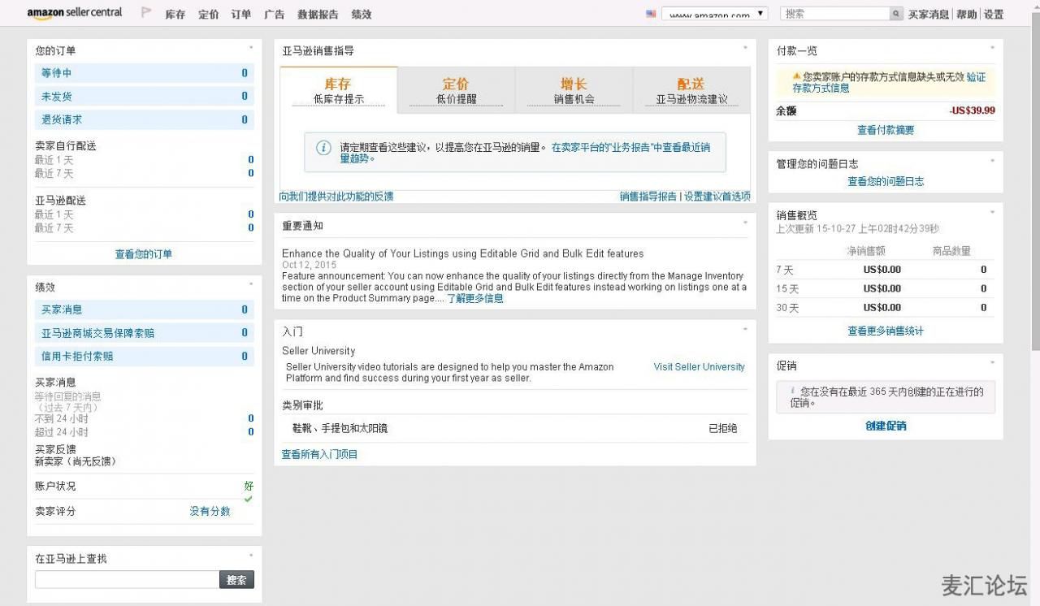Click 查看您的问题日志 link

(886, 182)
